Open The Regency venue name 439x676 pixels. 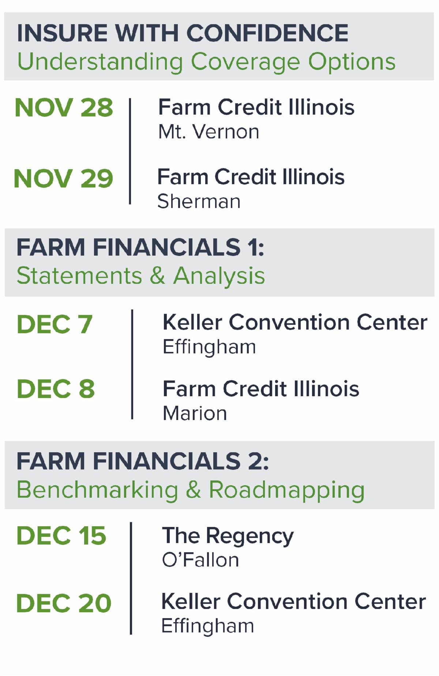pyautogui.click(x=228, y=536)
